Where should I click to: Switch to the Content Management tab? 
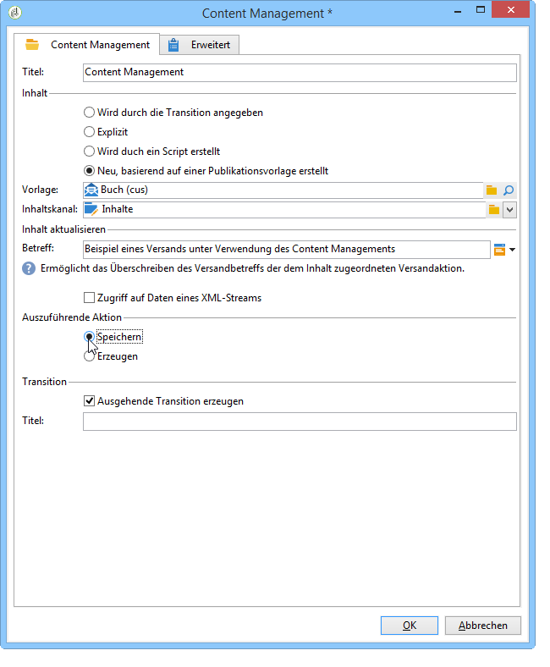click(87, 45)
